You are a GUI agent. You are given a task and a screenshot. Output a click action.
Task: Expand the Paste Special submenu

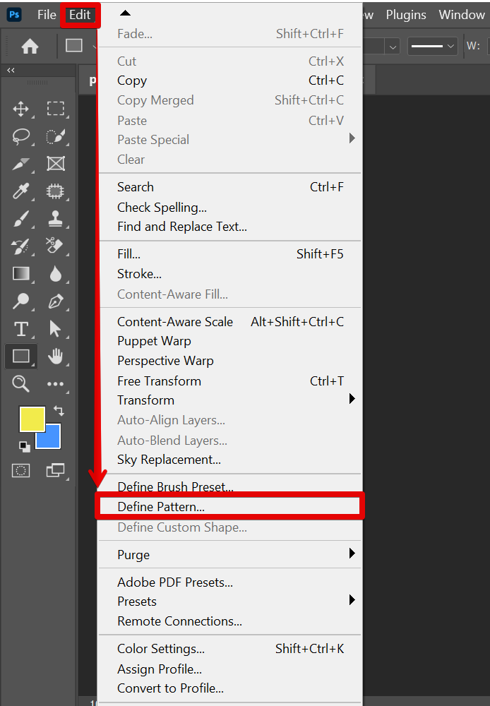[230, 140]
